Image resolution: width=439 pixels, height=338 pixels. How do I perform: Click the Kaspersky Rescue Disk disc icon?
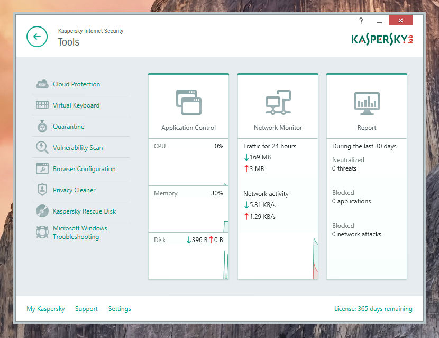point(42,211)
